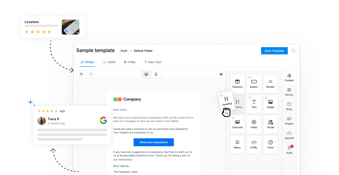Open the Content sidebar panel
339x175 pixels.
[289, 78]
